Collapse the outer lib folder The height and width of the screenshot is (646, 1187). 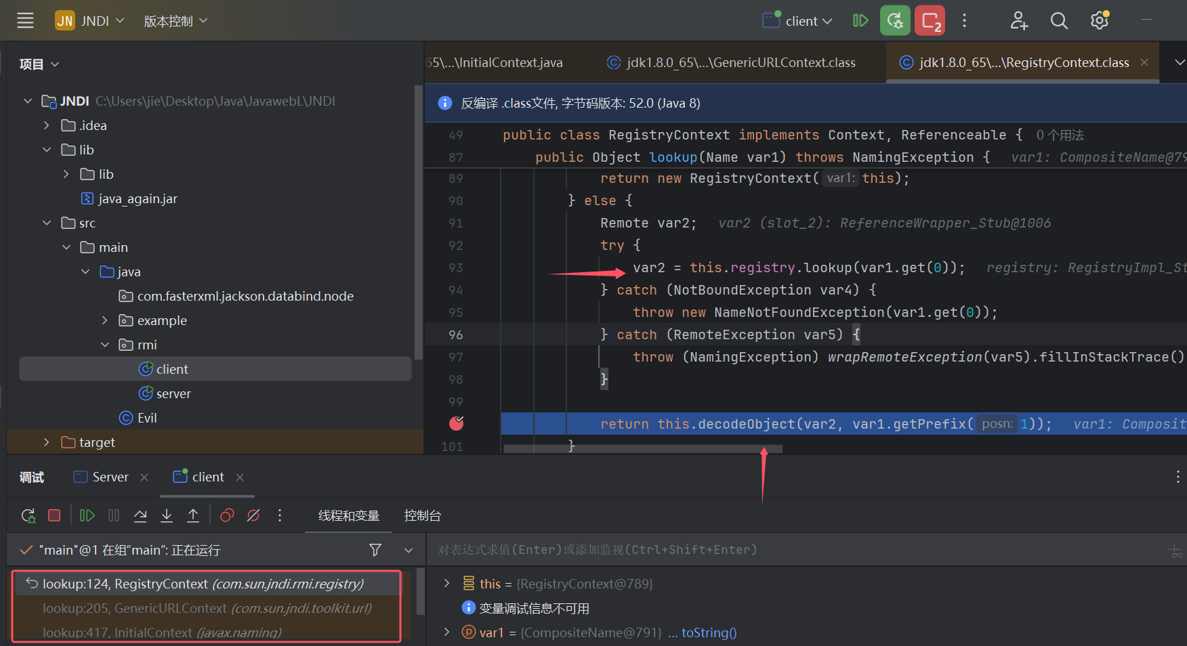point(47,150)
